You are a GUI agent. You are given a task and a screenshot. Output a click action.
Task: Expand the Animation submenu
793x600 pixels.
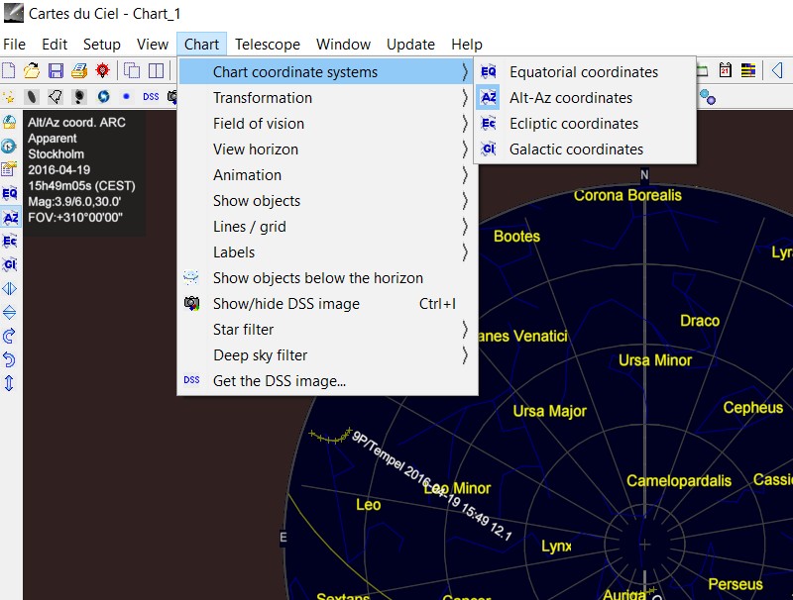tap(326, 174)
